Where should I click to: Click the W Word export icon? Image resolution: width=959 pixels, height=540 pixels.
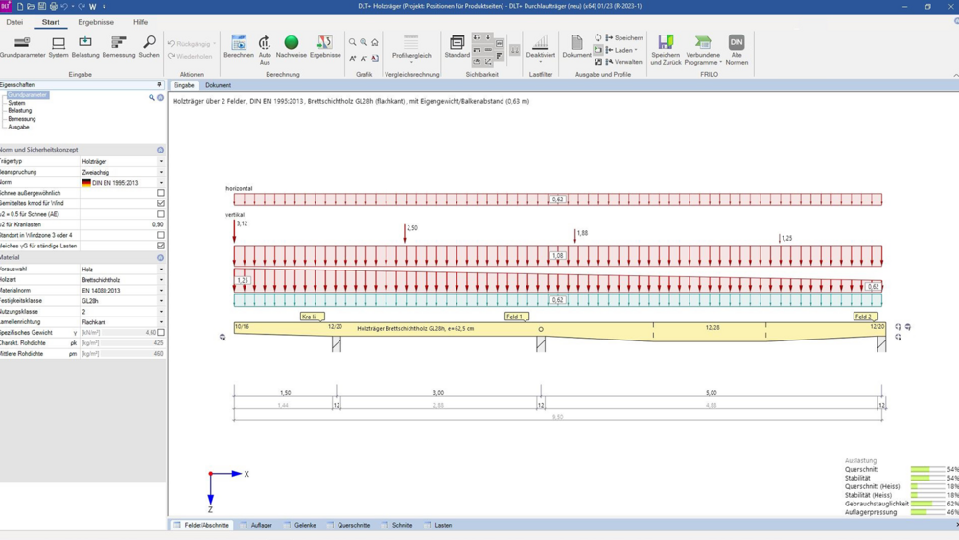[x=93, y=6]
